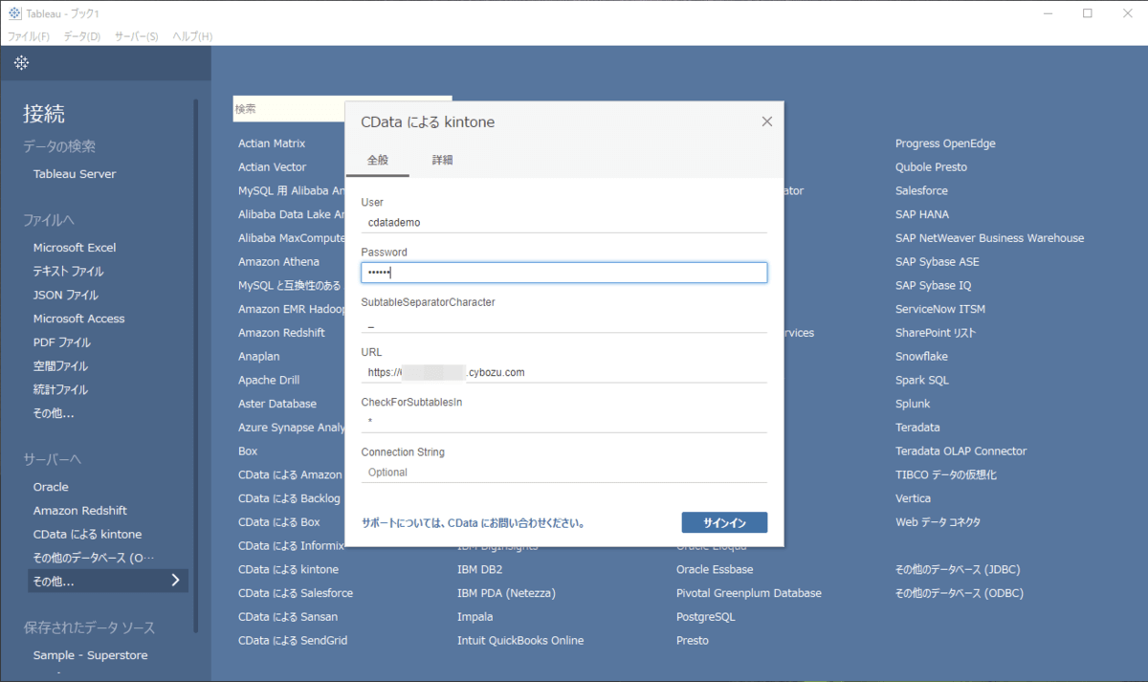1148x682 pixels.
Task: Select Aster Database connector
Action: point(277,405)
